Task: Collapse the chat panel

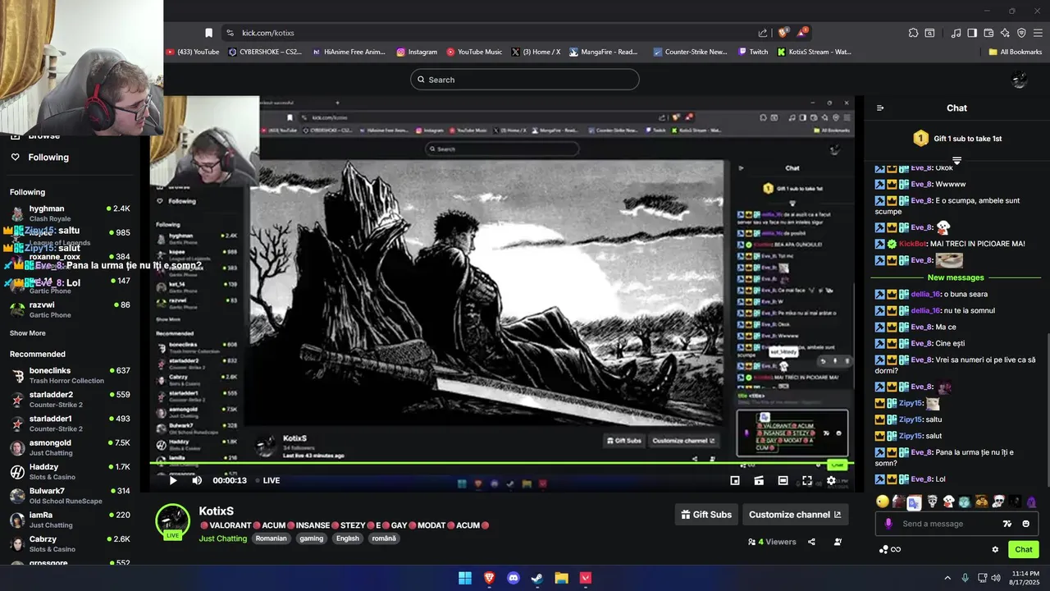Action: (x=880, y=108)
